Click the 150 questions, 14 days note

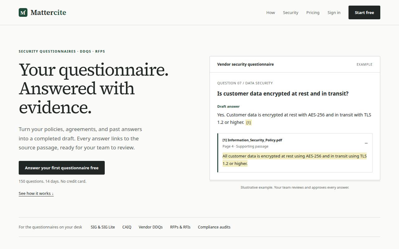(52, 181)
